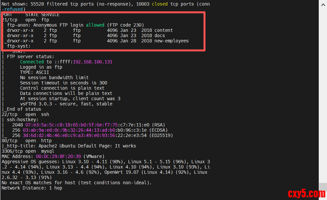Image resolution: width=327 pixels, height=200 pixels.
Task: Click the 'FTP server status:' line
Action: (x=30, y=56)
